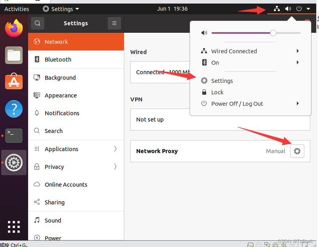The image size is (319, 247).
Task: Open Ubuntu Software from the dock
Action: [x=14, y=82]
